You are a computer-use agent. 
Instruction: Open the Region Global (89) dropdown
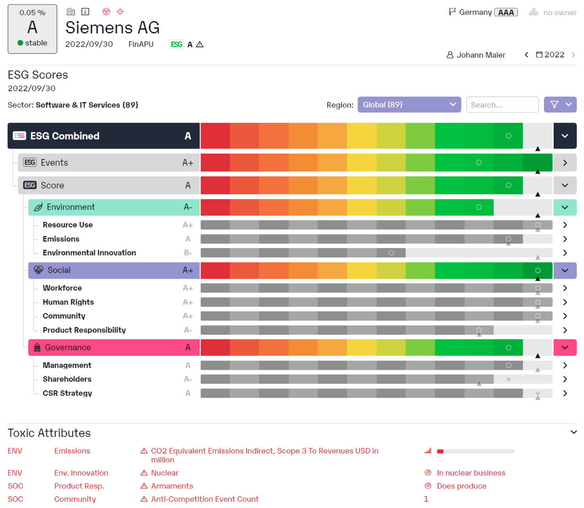coord(409,104)
